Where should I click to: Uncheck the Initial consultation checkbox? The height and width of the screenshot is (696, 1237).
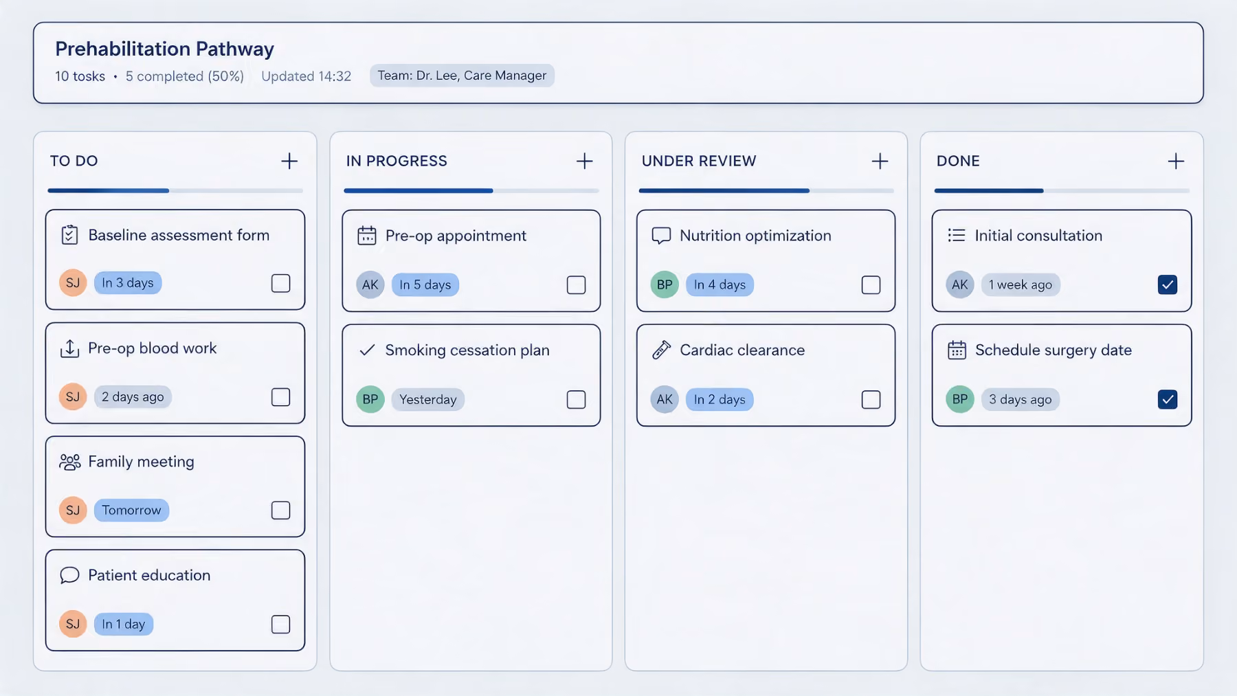[x=1168, y=284]
